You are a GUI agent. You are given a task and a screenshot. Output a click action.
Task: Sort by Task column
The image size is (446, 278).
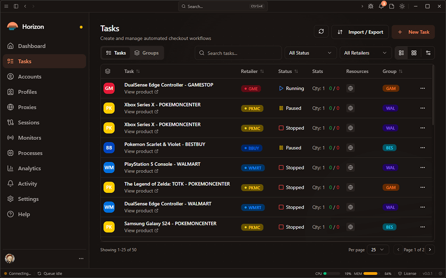pos(132,71)
